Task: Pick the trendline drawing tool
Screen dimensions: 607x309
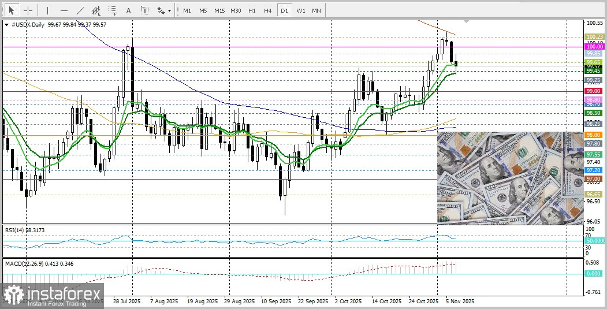Action: coord(80,10)
